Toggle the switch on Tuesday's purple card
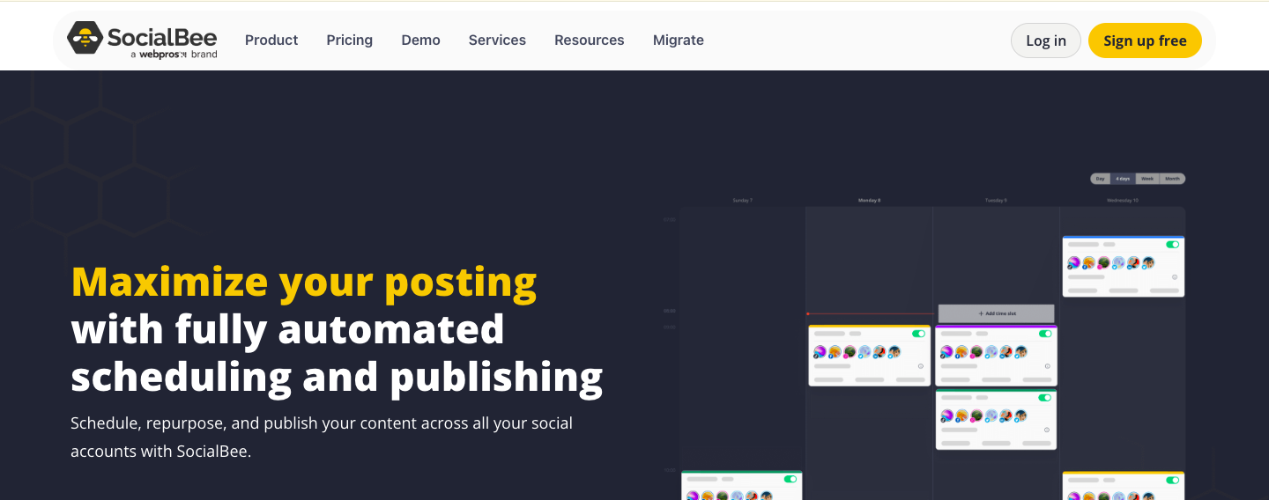Viewport: 1269px width, 500px height. [1045, 335]
